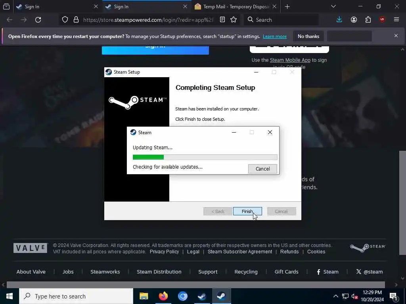Open the Refunds link

pos(289,251)
